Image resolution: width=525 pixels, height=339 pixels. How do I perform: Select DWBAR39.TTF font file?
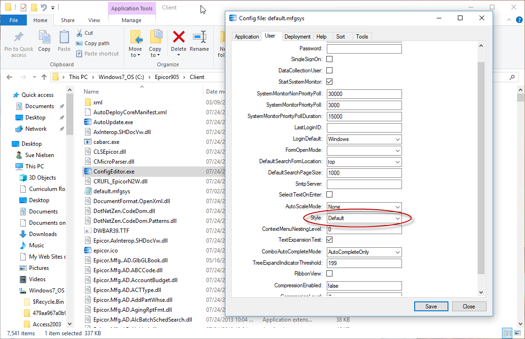coord(111,231)
